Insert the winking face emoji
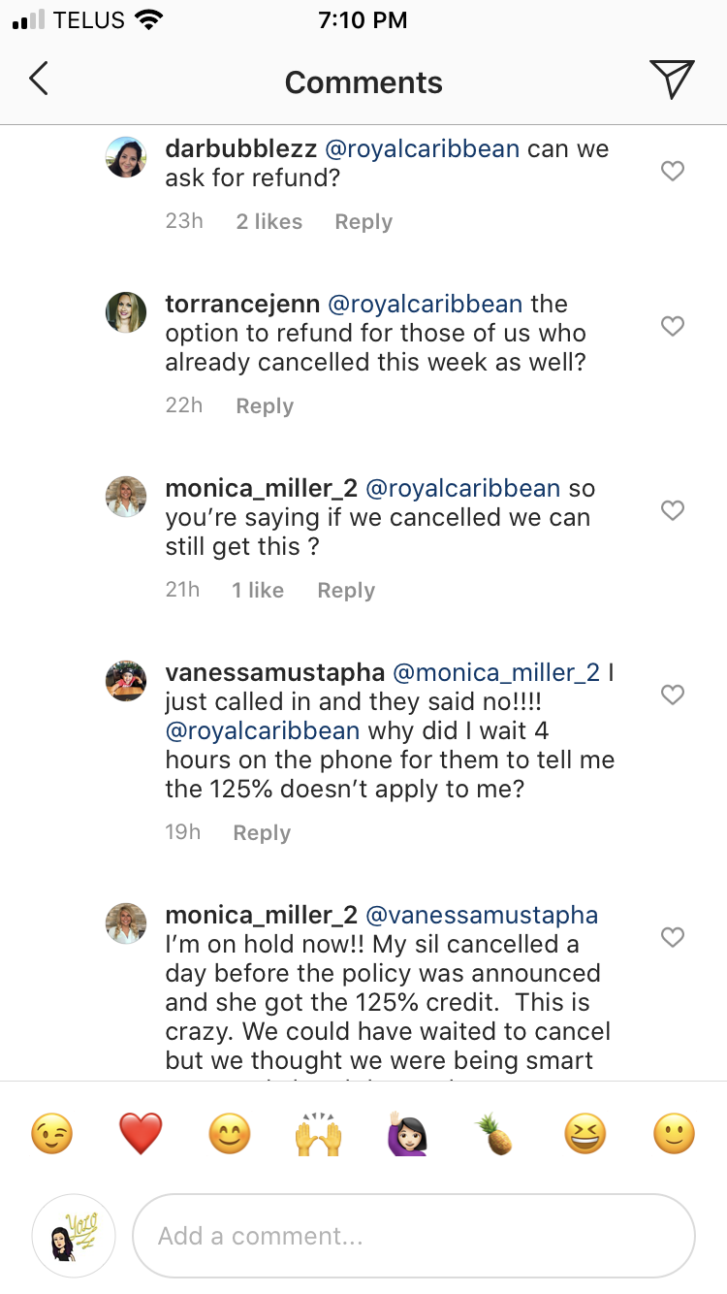This screenshot has height=1294, width=727. tap(51, 1133)
